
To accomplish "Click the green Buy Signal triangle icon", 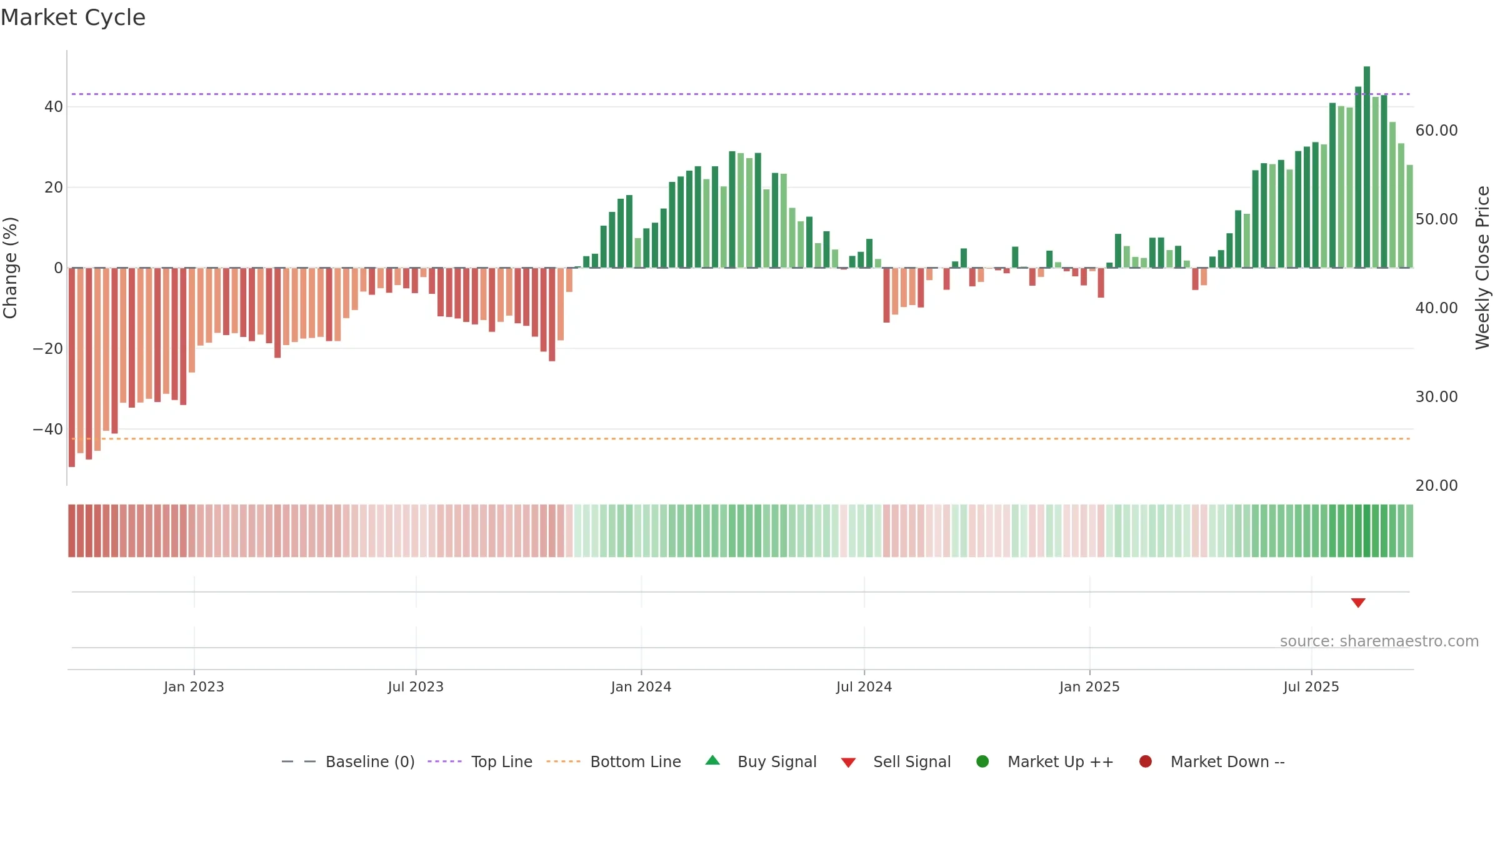I will pyautogui.click(x=712, y=761).
